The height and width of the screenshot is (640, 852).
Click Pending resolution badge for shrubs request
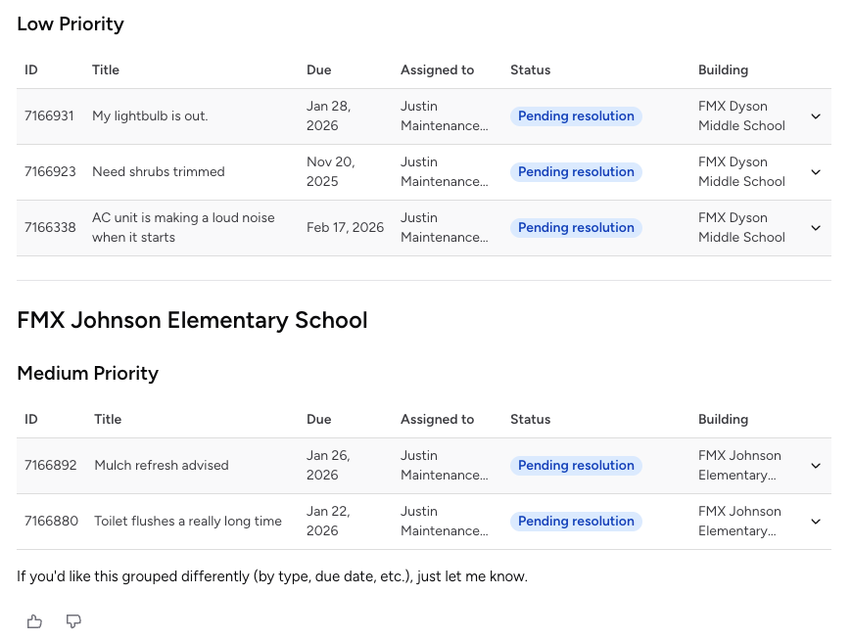tap(576, 172)
